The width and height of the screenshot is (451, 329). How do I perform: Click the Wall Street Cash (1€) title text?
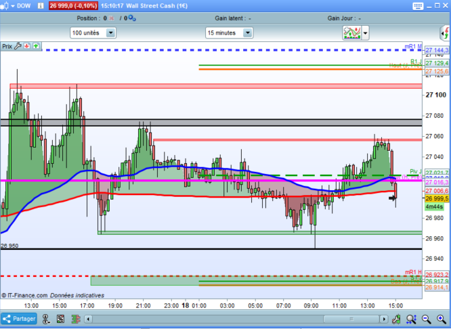pos(157,5)
